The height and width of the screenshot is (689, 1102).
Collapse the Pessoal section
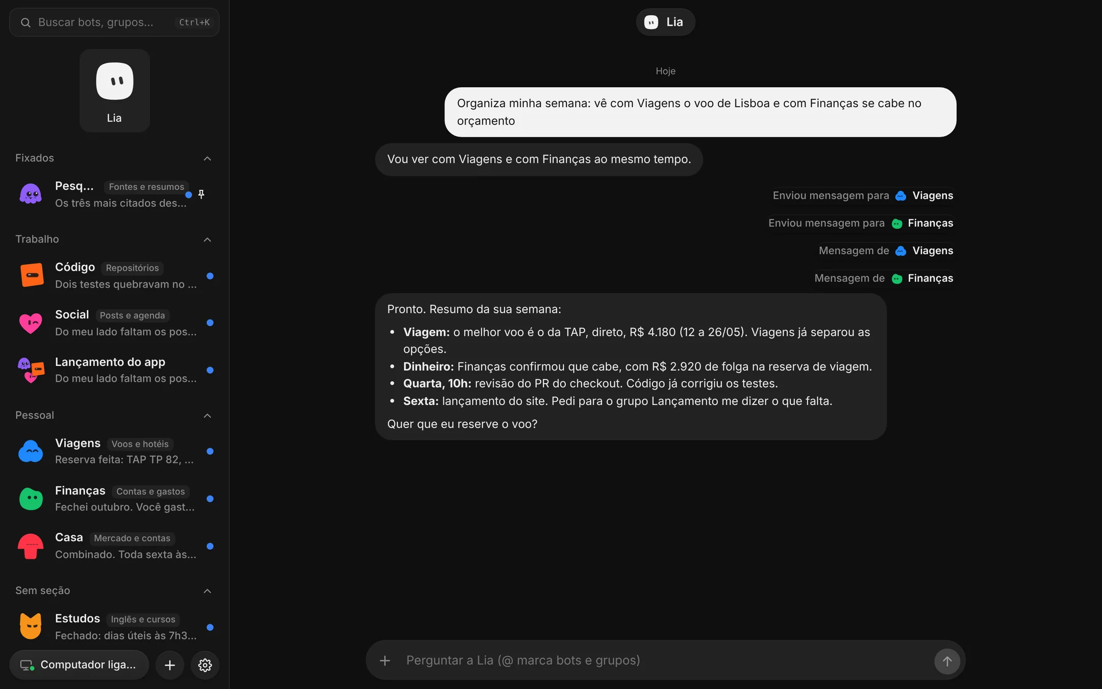click(207, 416)
